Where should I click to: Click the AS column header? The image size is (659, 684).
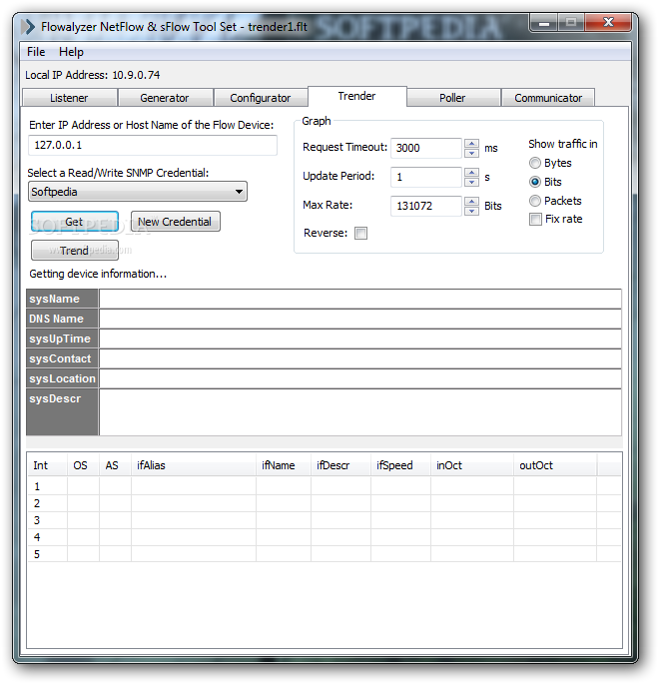[115, 465]
